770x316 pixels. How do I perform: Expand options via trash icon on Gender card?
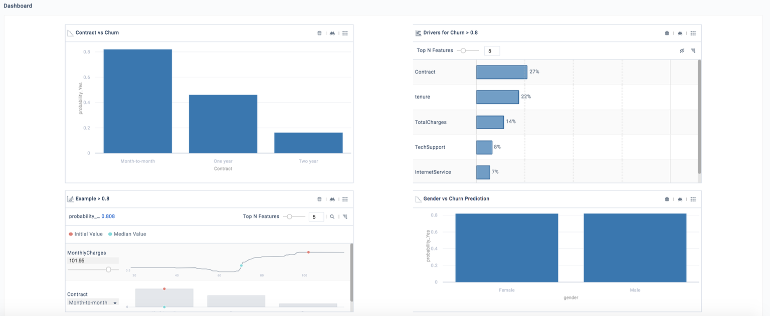(667, 198)
